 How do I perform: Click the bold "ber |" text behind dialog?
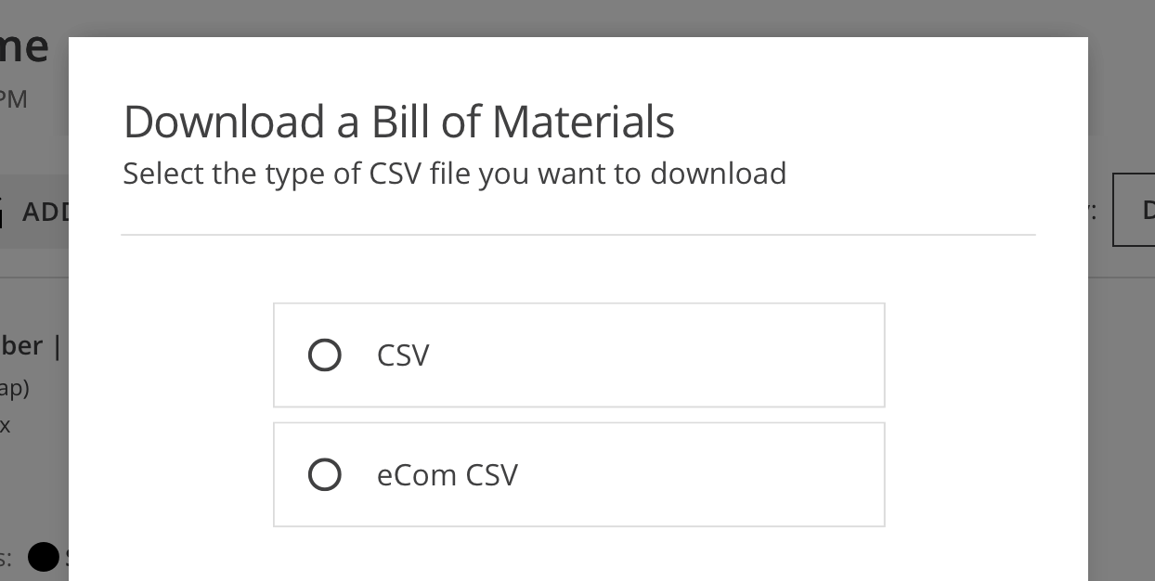(x=32, y=346)
